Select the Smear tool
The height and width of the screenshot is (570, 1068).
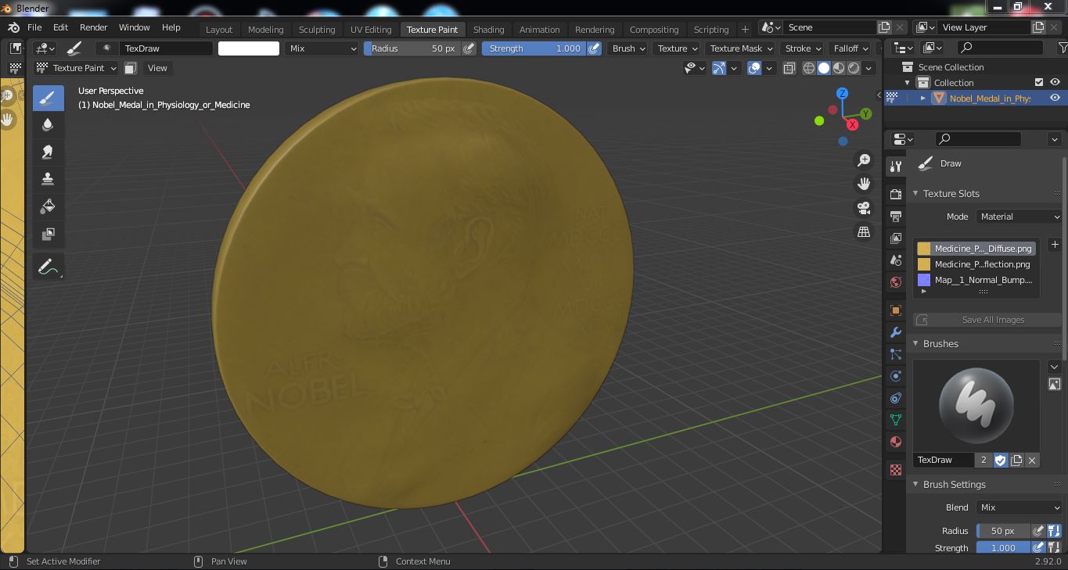48,152
